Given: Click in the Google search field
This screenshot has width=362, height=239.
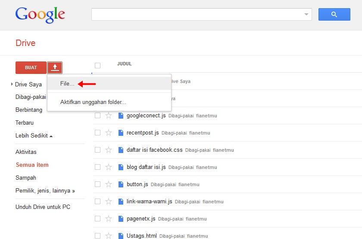Looking at the screenshot, I should pos(202,14).
